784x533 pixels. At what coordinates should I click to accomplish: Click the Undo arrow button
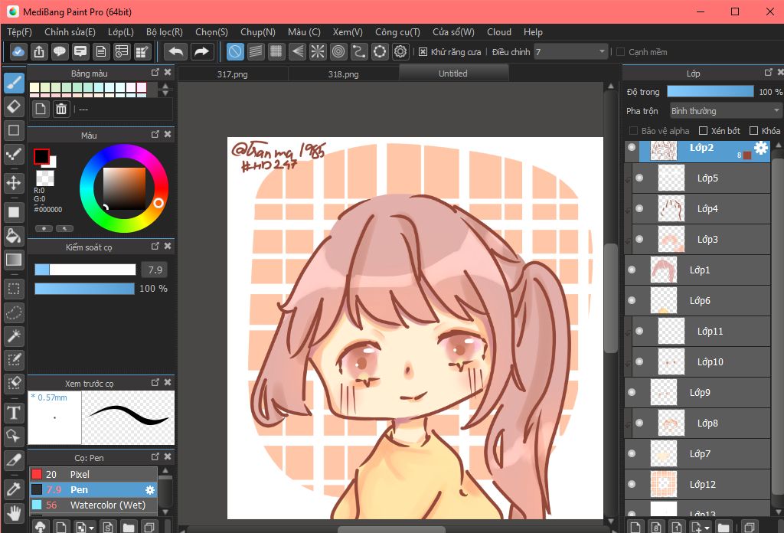point(176,51)
